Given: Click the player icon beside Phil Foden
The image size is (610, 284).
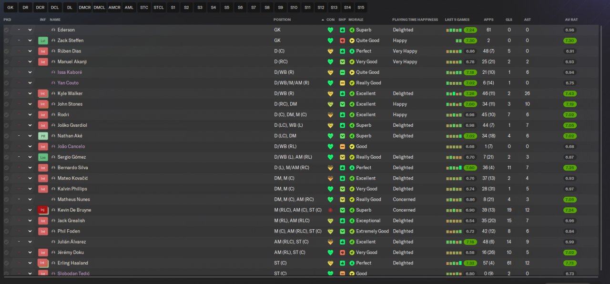Looking at the screenshot, I should pyautogui.click(x=53, y=231).
